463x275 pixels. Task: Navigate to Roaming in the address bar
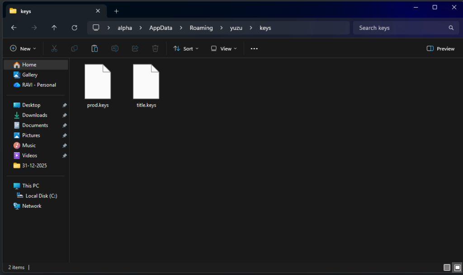coord(201,28)
